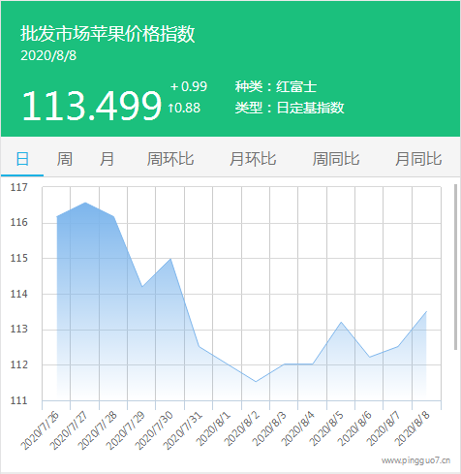Select the 月同比 tab
Viewport: 461px width, 474px height.
(418, 159)
